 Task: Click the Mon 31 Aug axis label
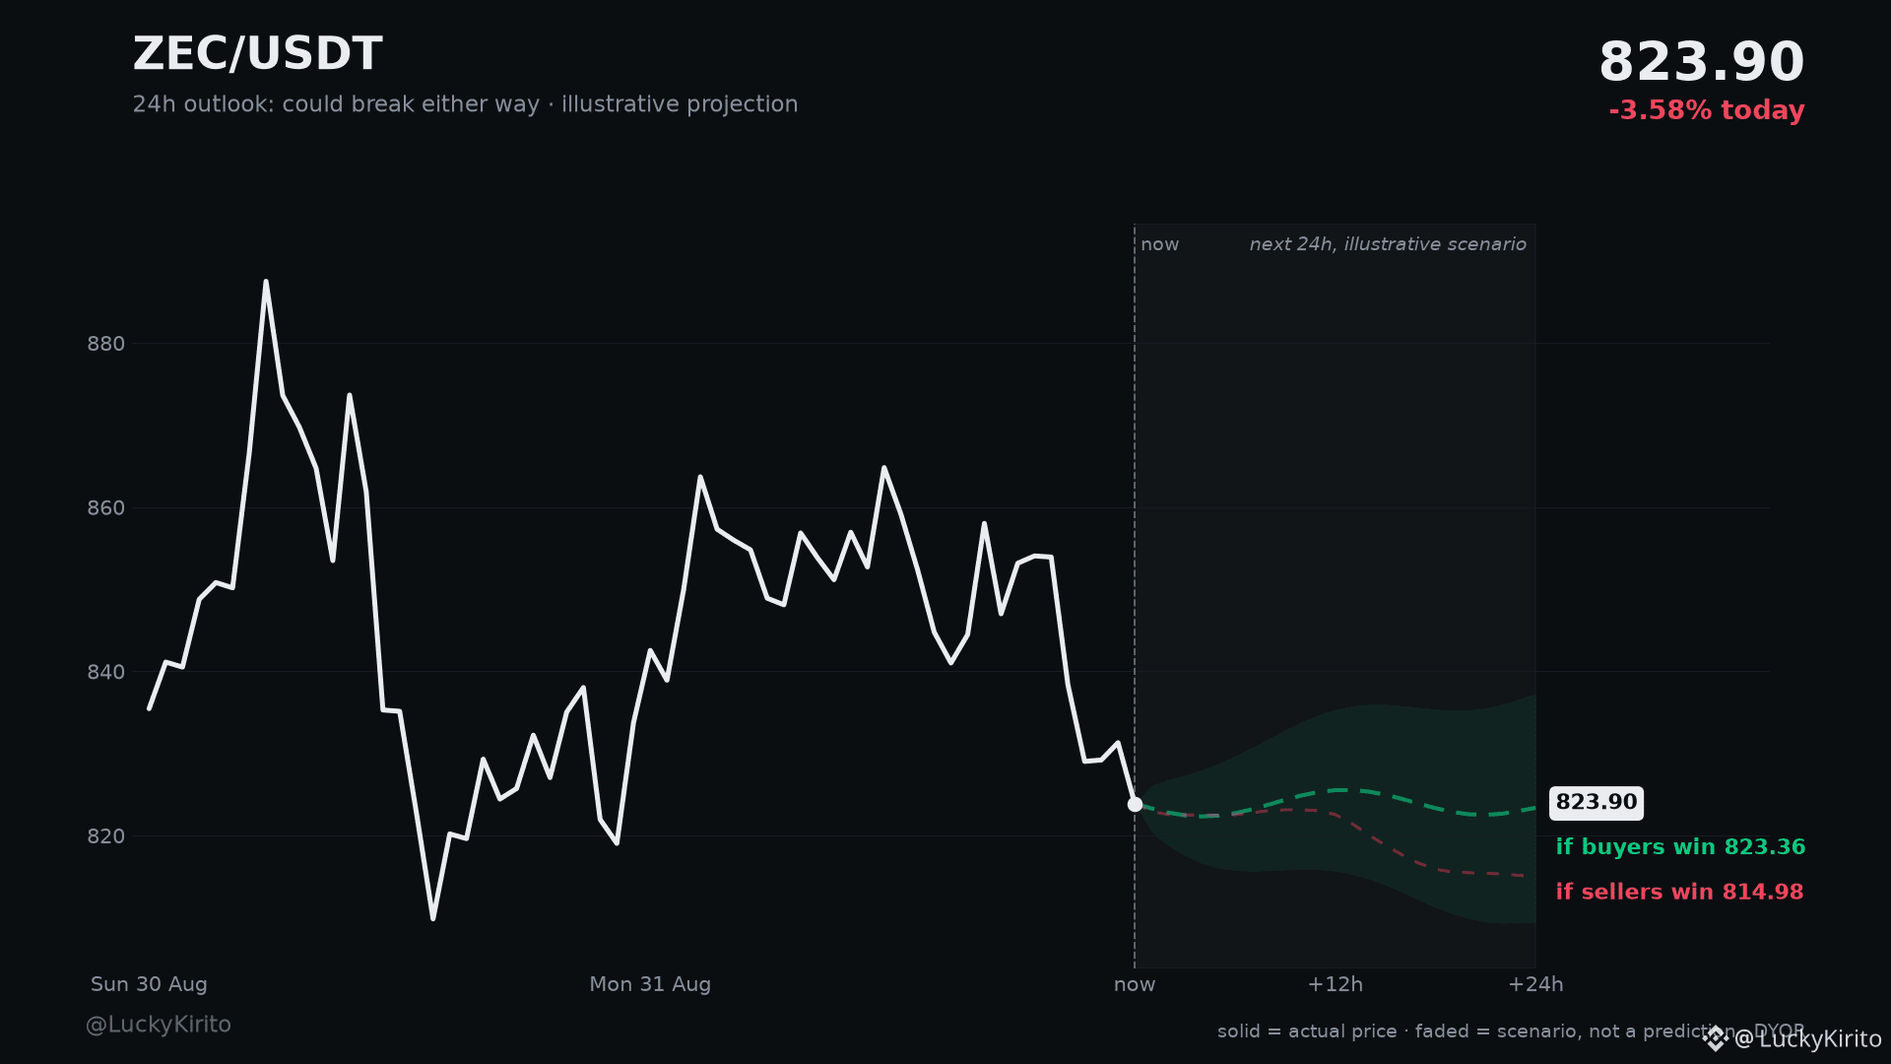650,984
